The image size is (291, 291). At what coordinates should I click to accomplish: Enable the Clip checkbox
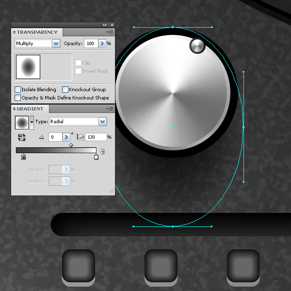(78, 63)
